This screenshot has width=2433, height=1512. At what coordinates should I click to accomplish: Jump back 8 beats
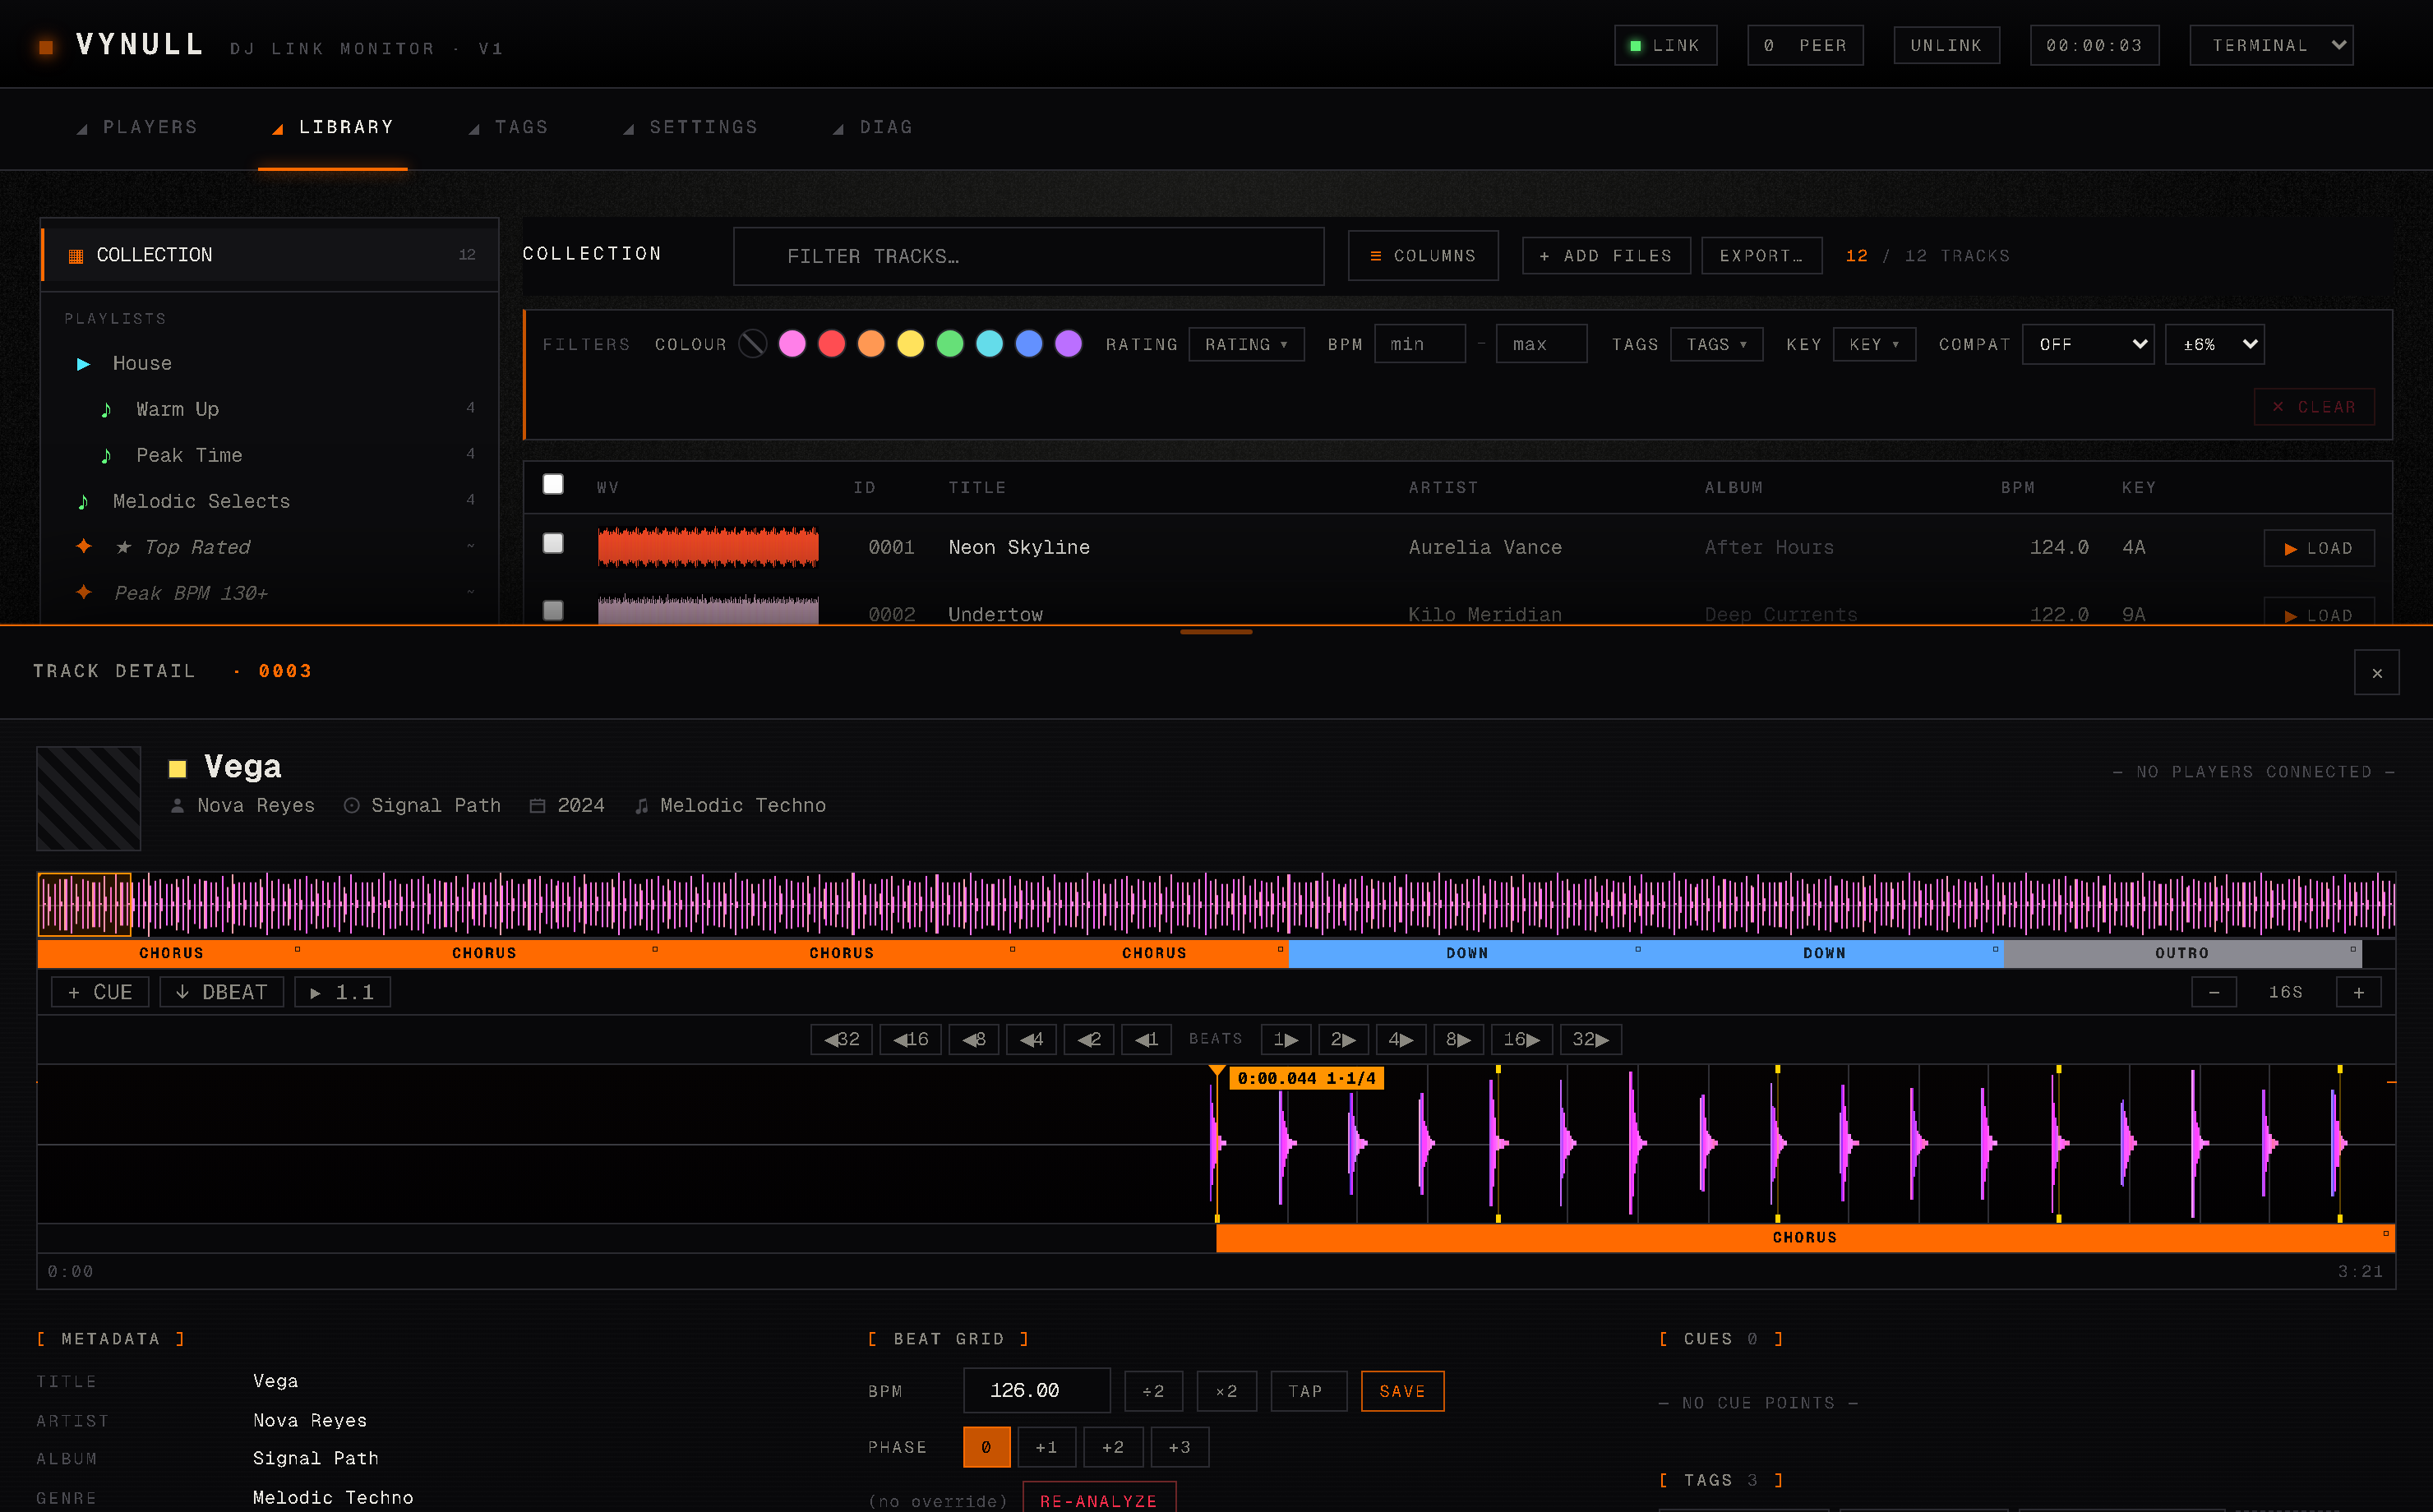pos(974,1039)
